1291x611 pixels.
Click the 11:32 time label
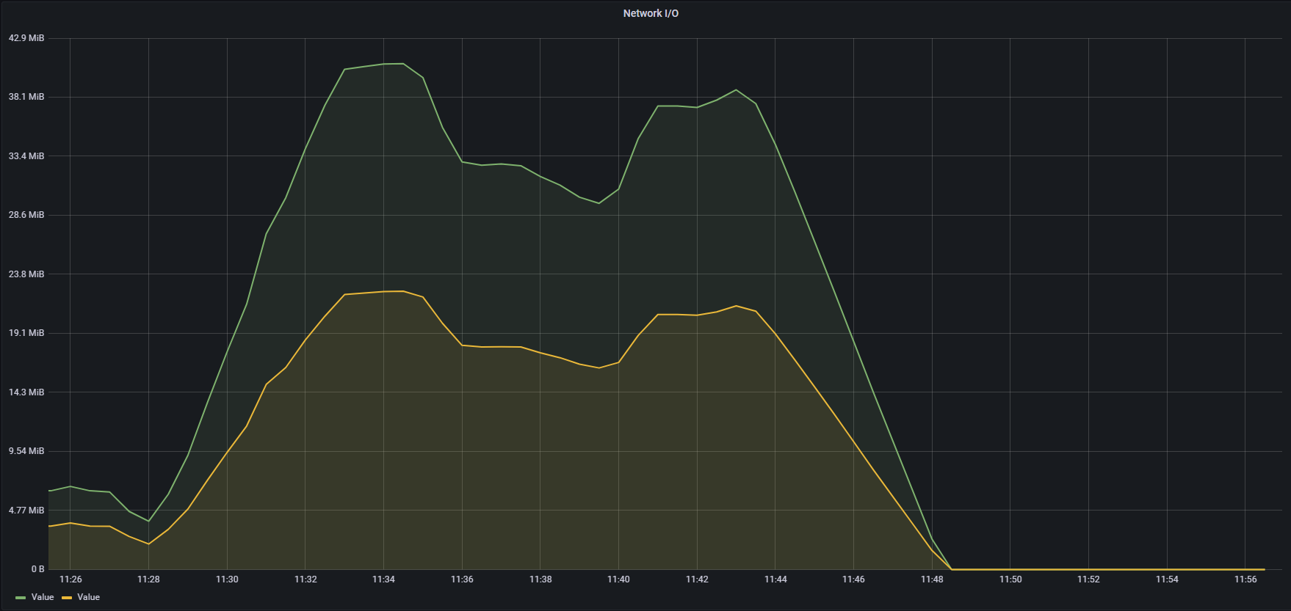pyautogui.click(x=305, y=579)
